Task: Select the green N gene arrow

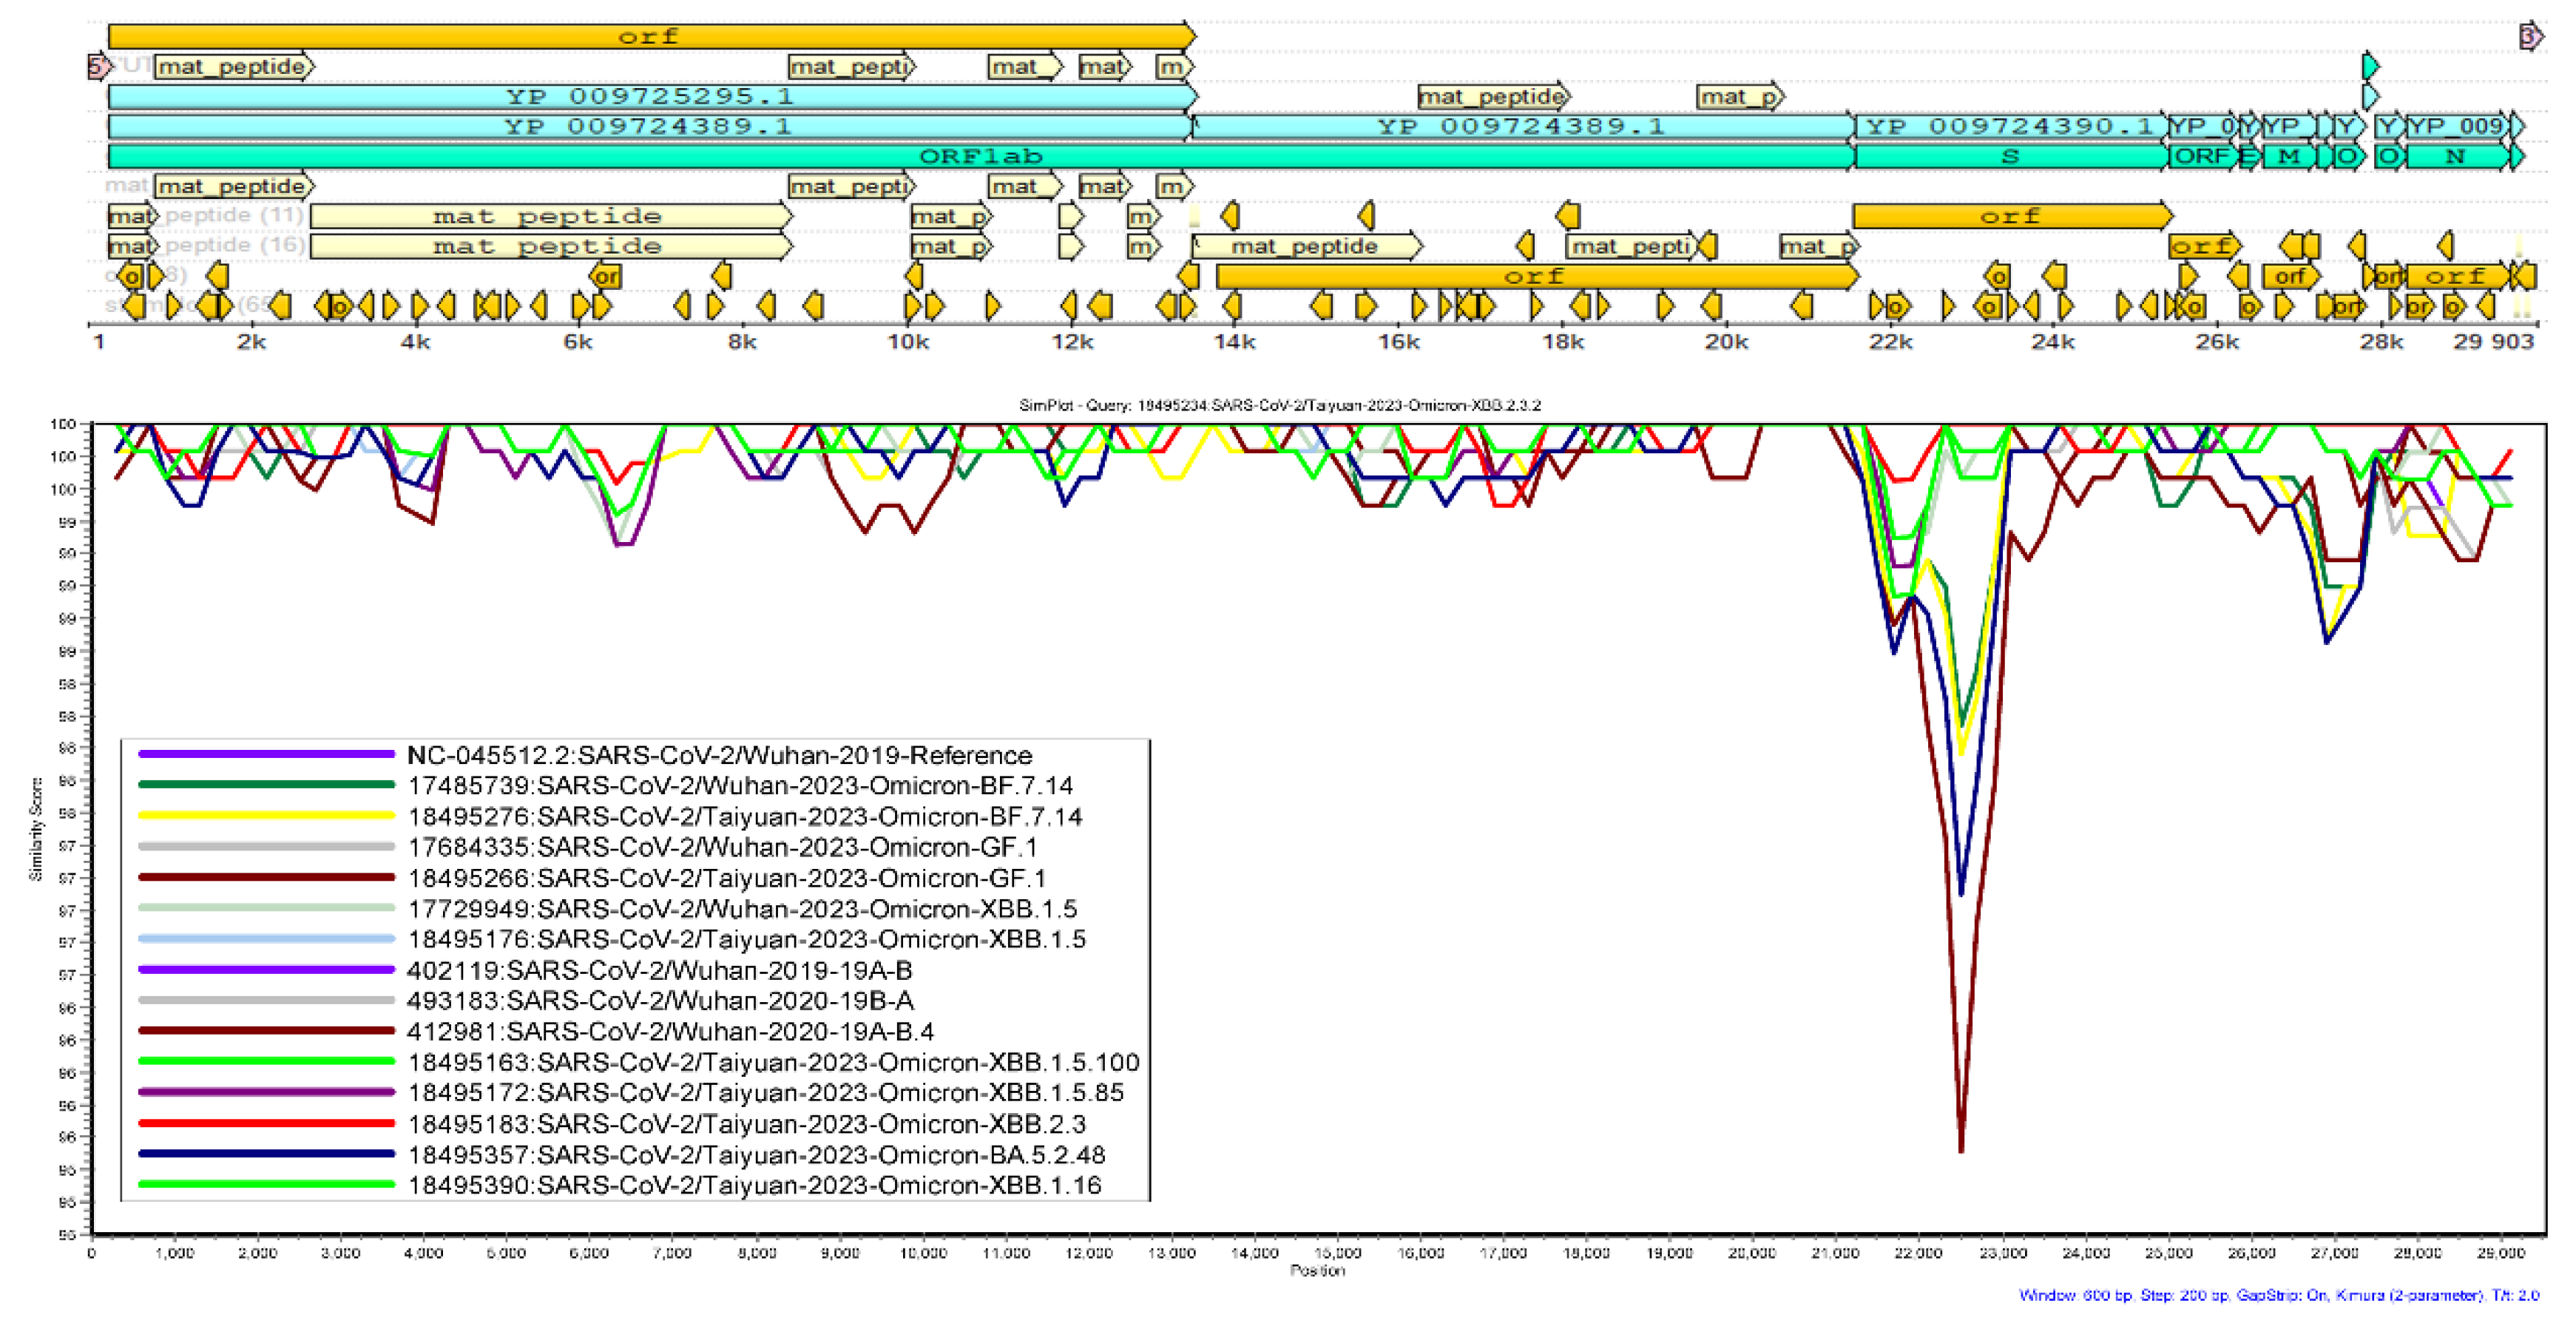Action: click(x=2455, y=156)
